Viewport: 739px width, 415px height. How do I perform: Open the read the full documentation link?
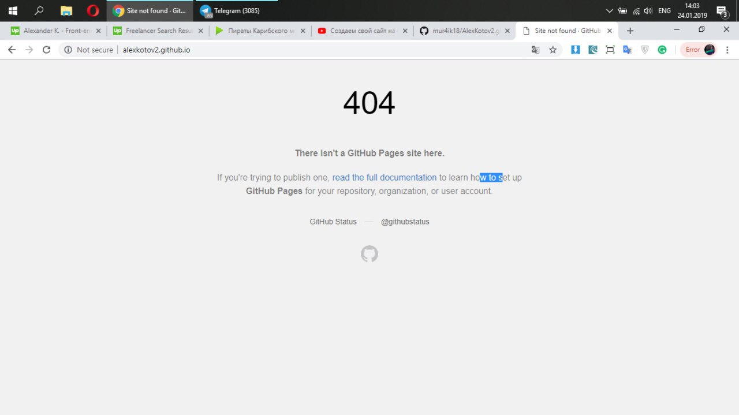(x=385, y=177)
